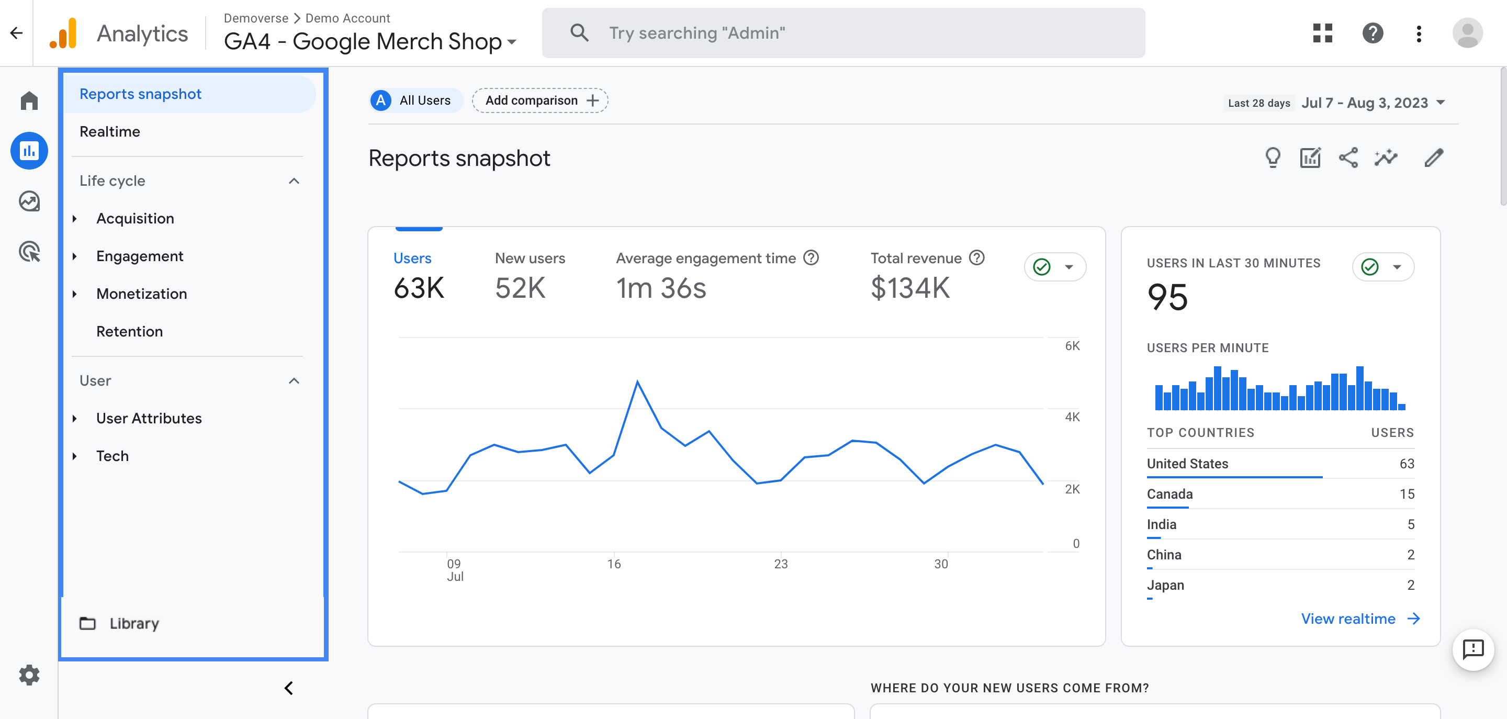This screenshot has width=1507, height=719.
Task: Click the Search bar magnifier icon
Action: [x=579, y=33]
